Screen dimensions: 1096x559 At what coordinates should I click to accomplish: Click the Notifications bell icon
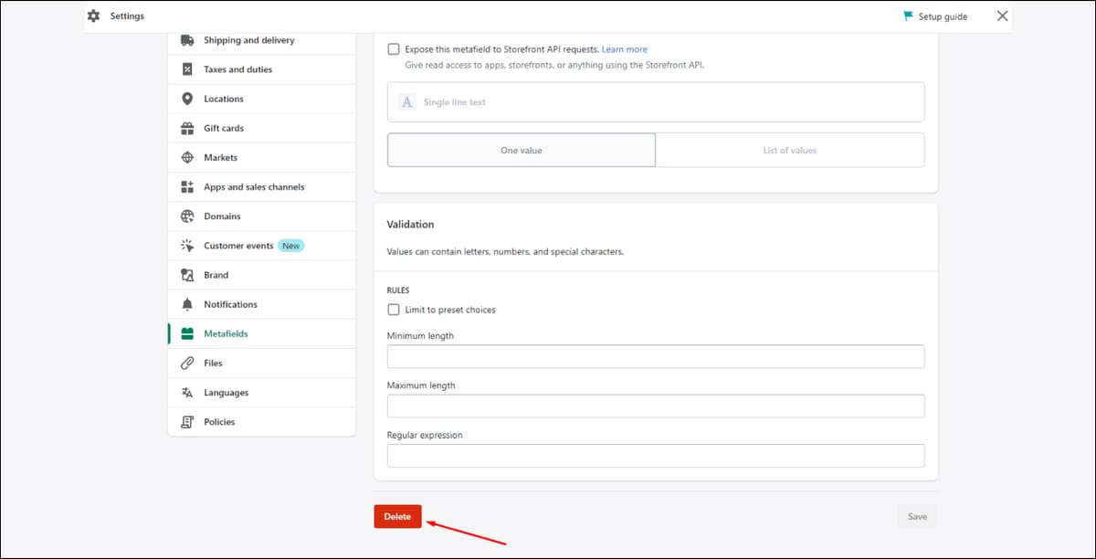tap(187, 304)
